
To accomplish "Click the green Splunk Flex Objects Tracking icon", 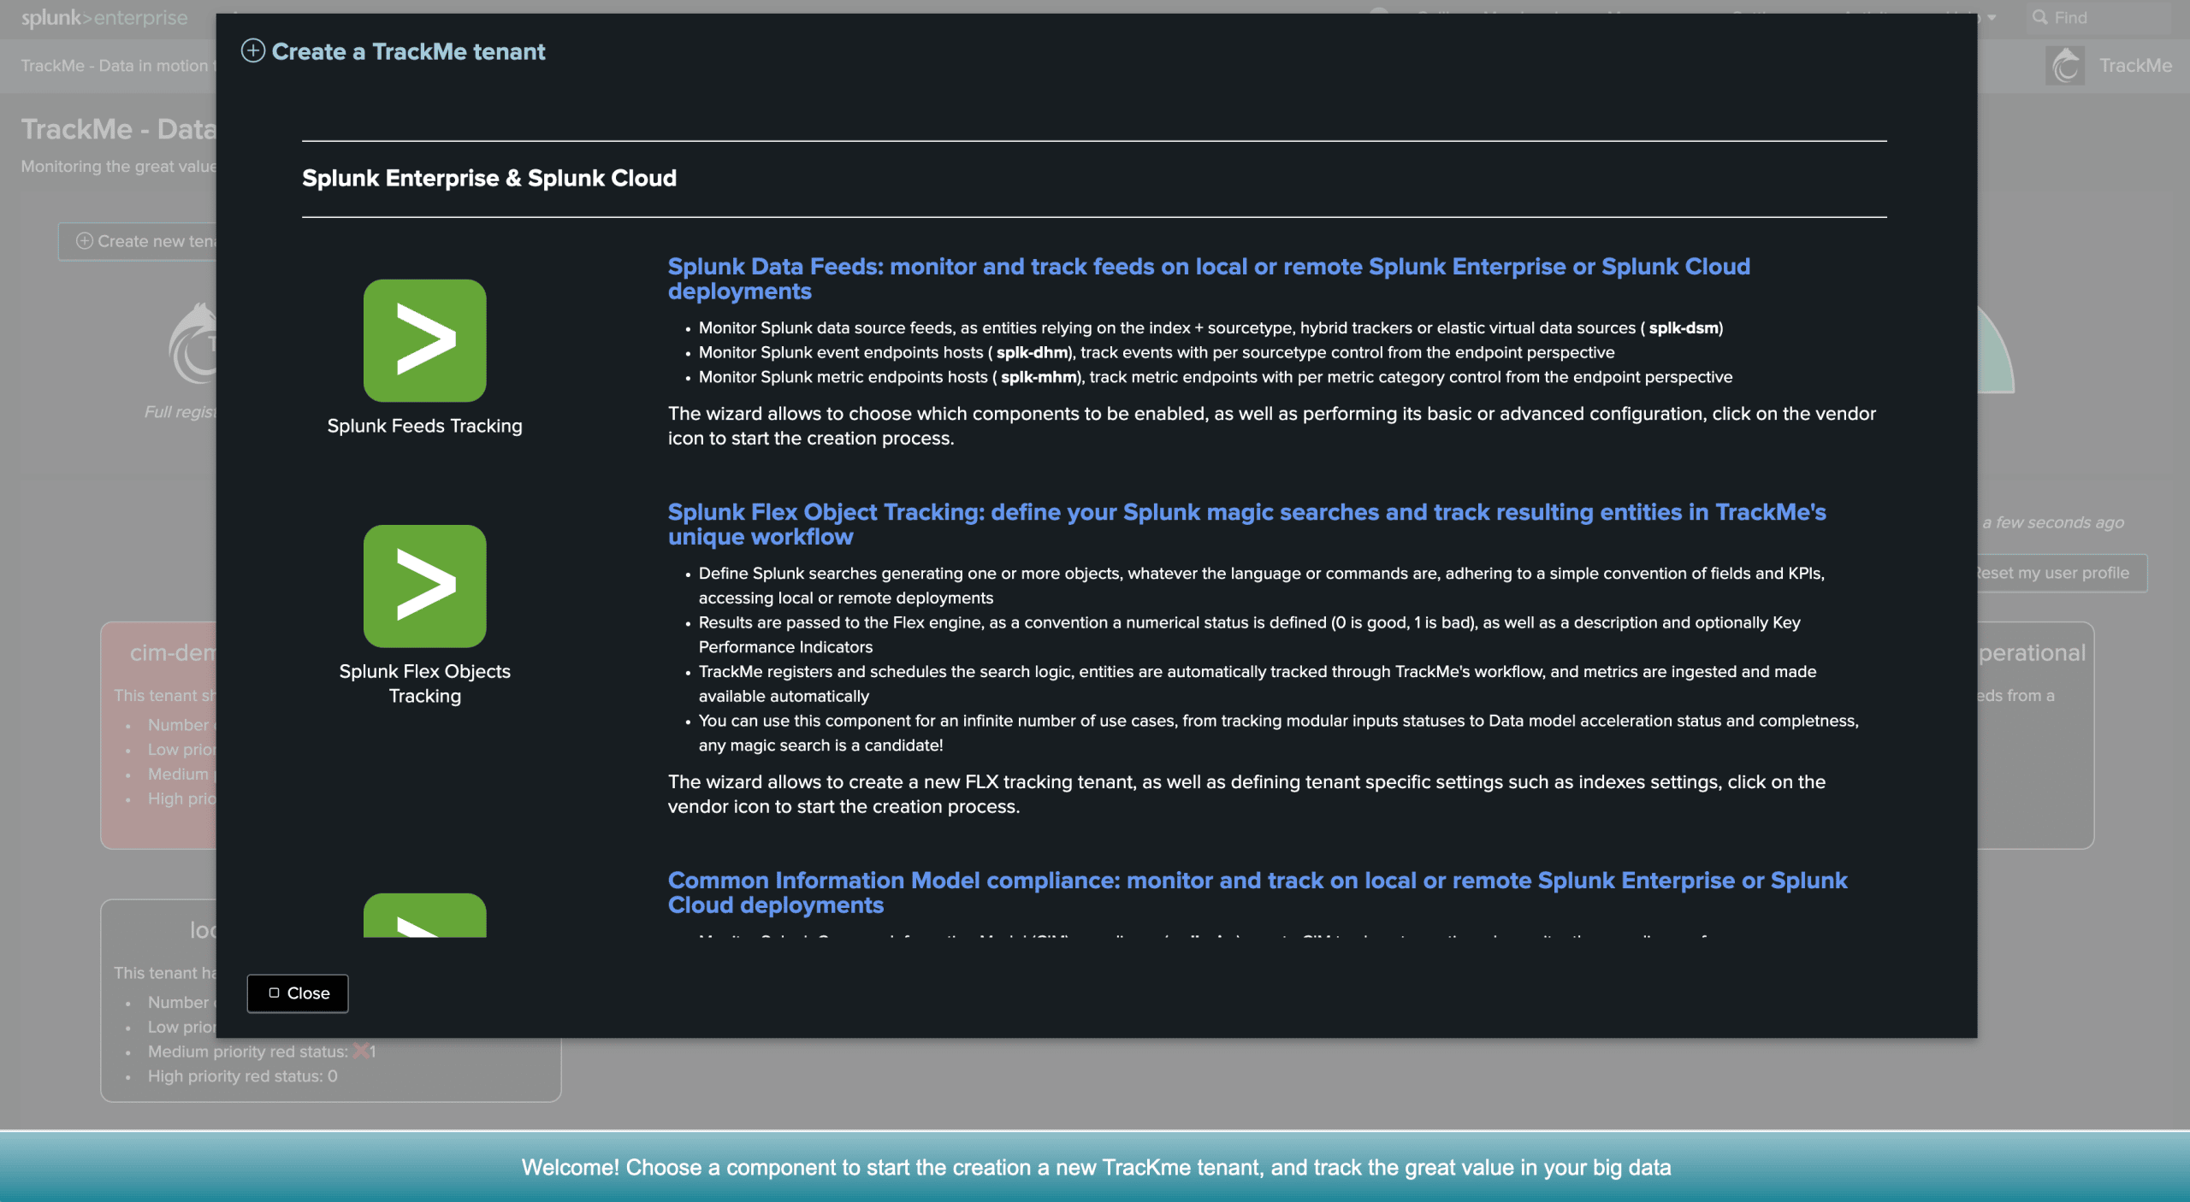I will point(424,586).
